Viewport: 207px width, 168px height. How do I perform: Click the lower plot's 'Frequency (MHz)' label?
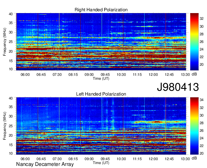5,126
